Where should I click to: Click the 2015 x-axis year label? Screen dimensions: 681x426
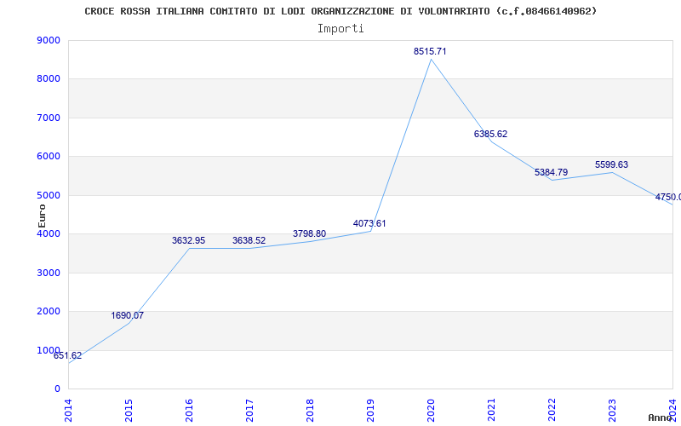click(129, 411)
